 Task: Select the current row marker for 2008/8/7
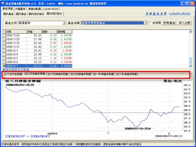tap(4, 66)
